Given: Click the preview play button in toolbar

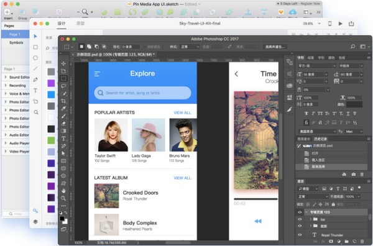Looking at the screenshot, I should pyautogui.click(x=341, y=24).
